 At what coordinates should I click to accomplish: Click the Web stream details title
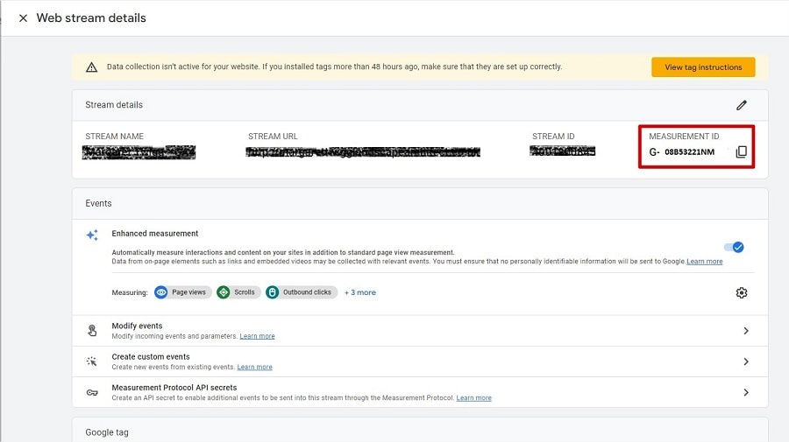click(x=91, y=18)
